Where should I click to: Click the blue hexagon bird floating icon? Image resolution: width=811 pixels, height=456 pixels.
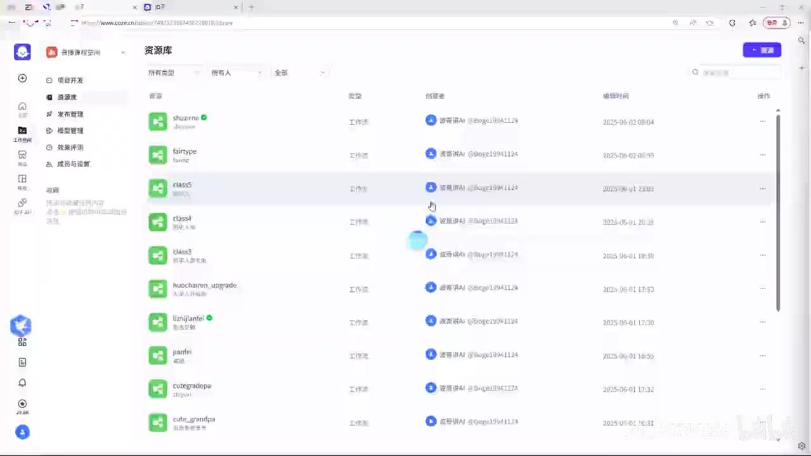click(x=21, y=326)
